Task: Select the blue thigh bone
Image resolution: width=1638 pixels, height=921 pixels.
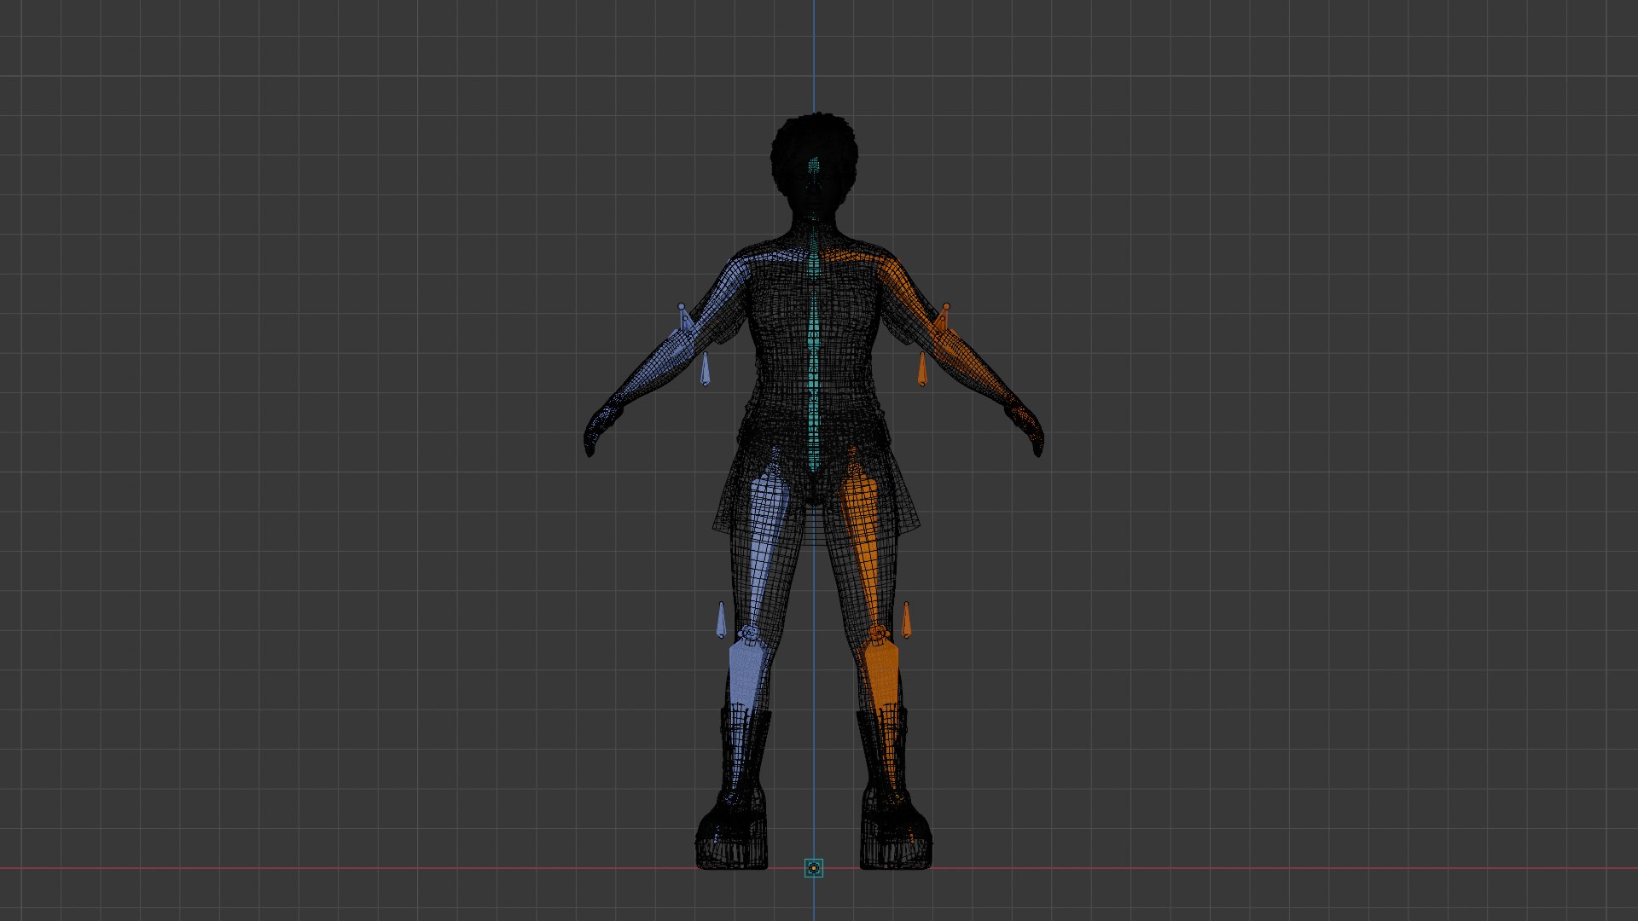Action: pyautogui.click(x=765, y=546)
